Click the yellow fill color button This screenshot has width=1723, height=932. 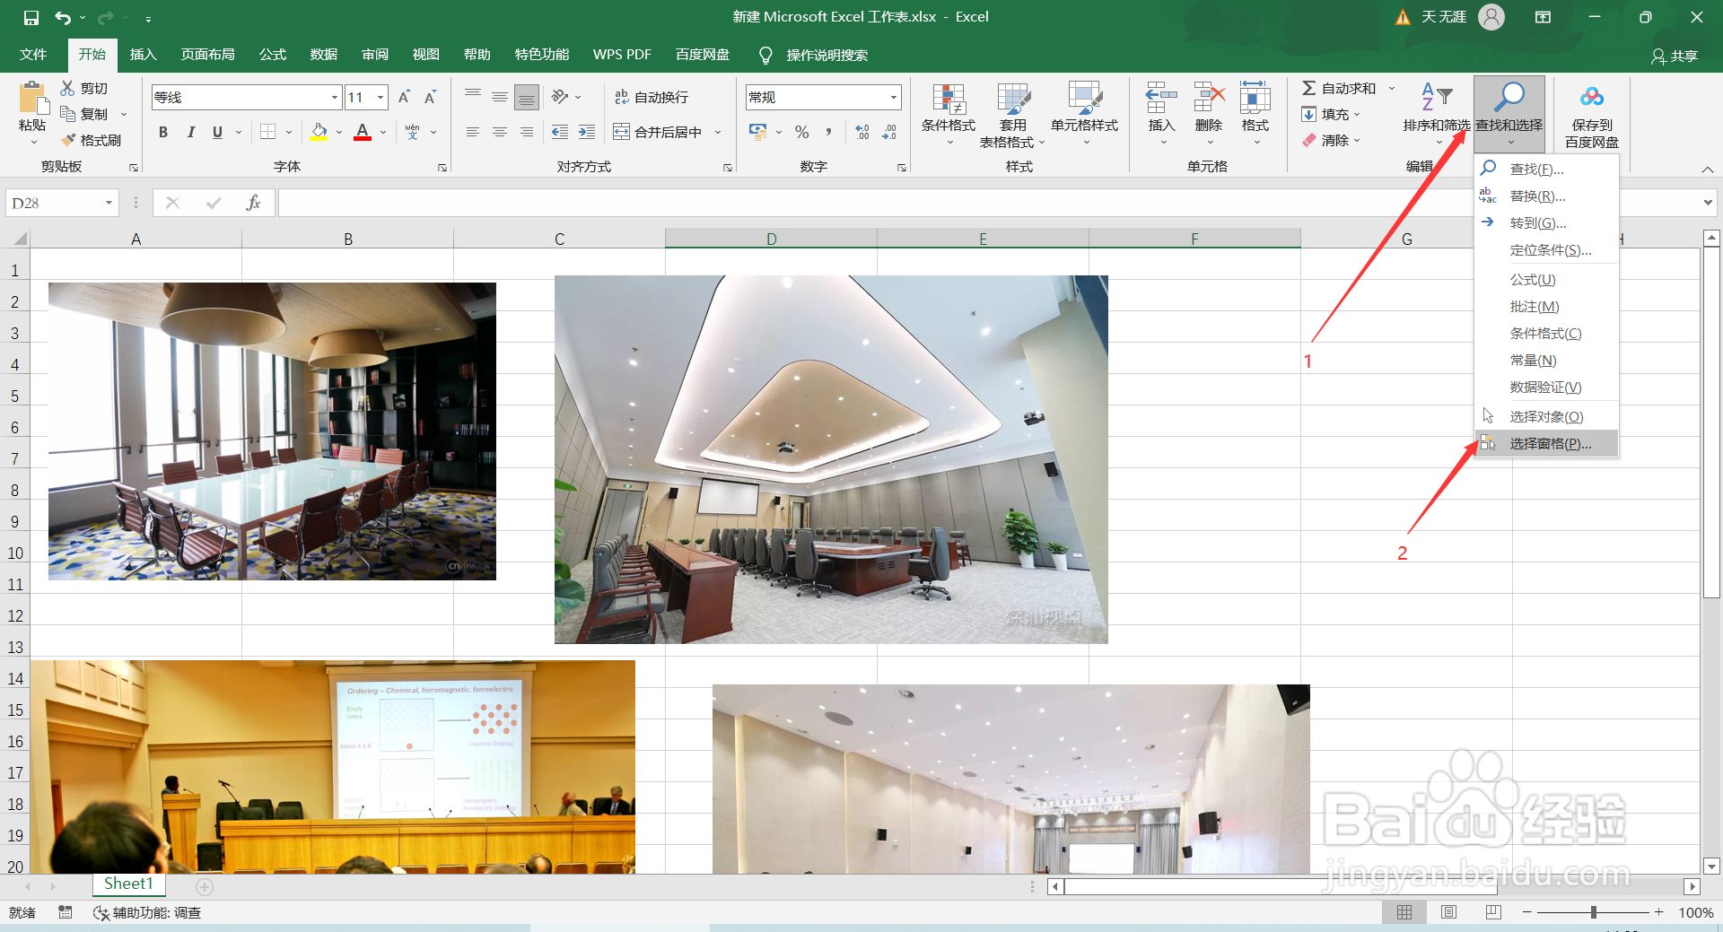pos(319,132)
